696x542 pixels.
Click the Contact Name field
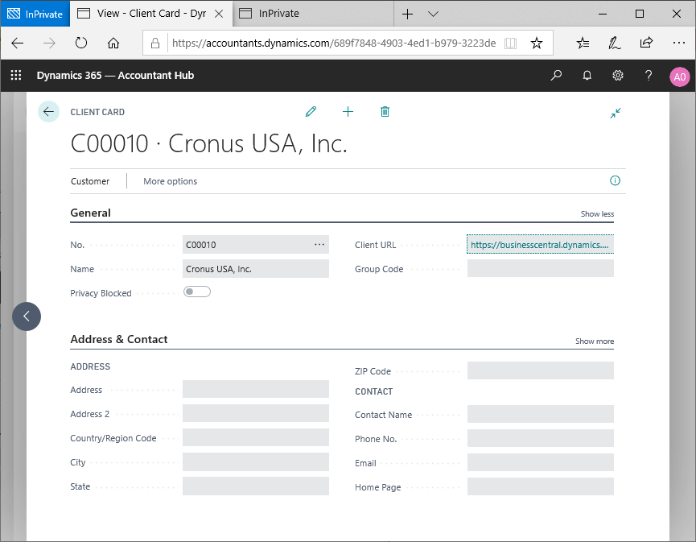point(541,414)
